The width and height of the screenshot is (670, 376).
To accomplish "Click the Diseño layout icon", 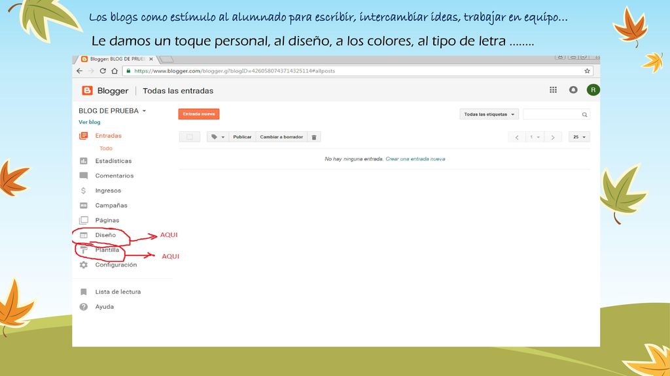I will pos(83,235).
